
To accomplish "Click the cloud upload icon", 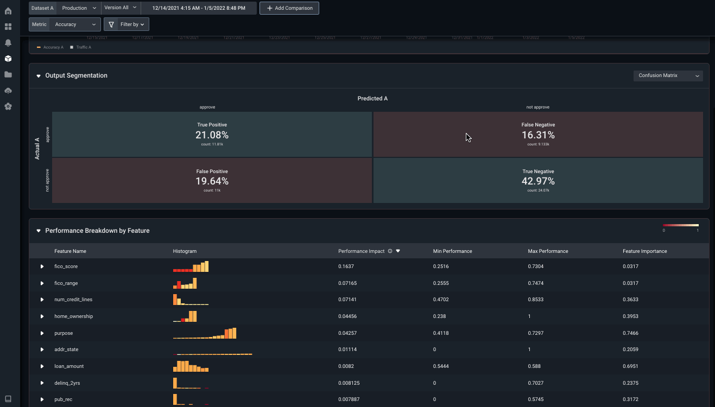I will pyautogui.click(x=8, y=91).
